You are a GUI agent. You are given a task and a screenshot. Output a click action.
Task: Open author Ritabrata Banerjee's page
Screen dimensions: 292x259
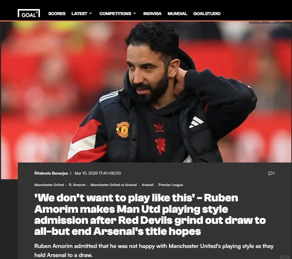[x=51, y=173]
